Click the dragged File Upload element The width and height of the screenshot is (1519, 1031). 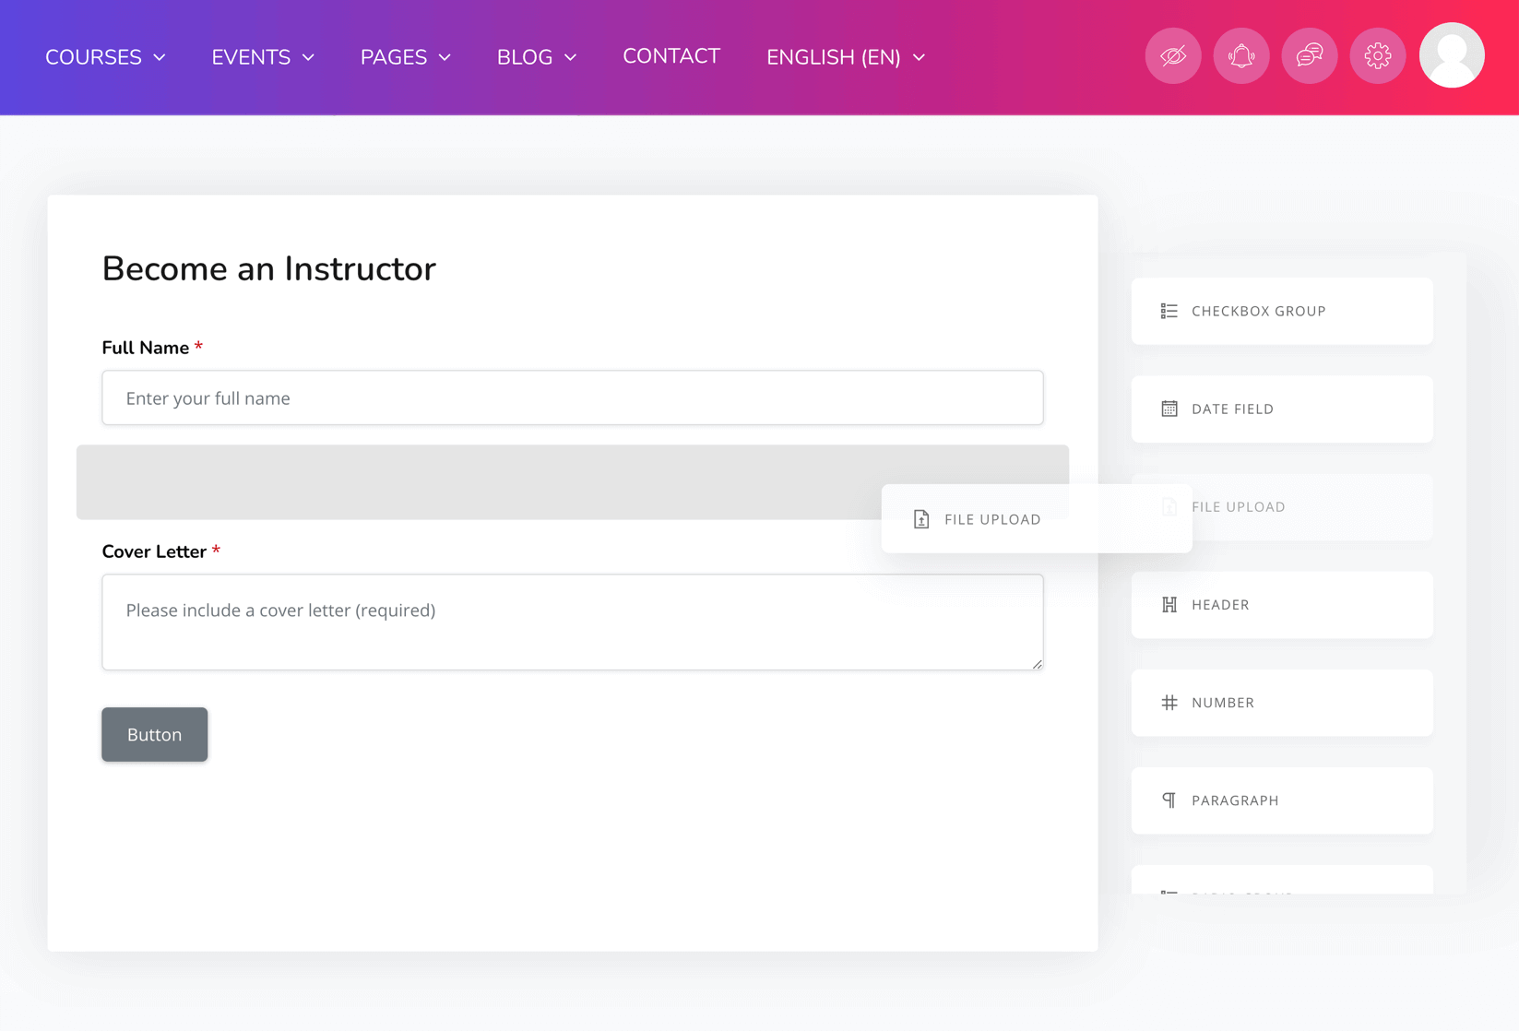[1035, 519]
